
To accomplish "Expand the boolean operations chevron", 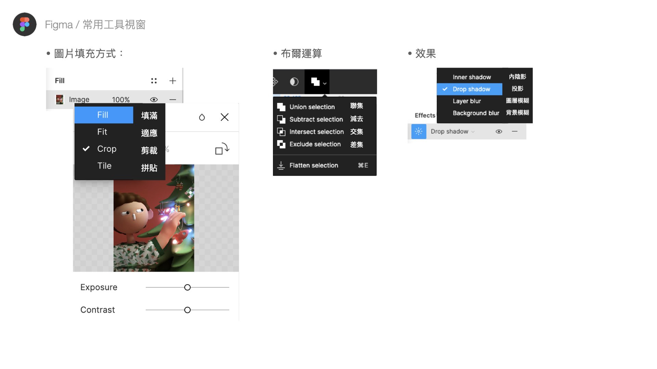I will click(325, 83).
